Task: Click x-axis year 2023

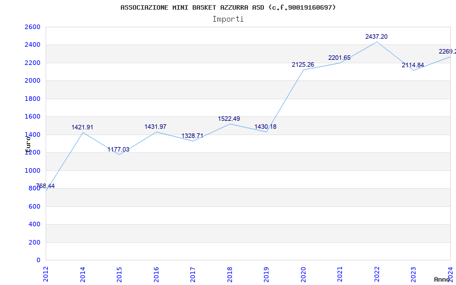Action: pos(414,274)
